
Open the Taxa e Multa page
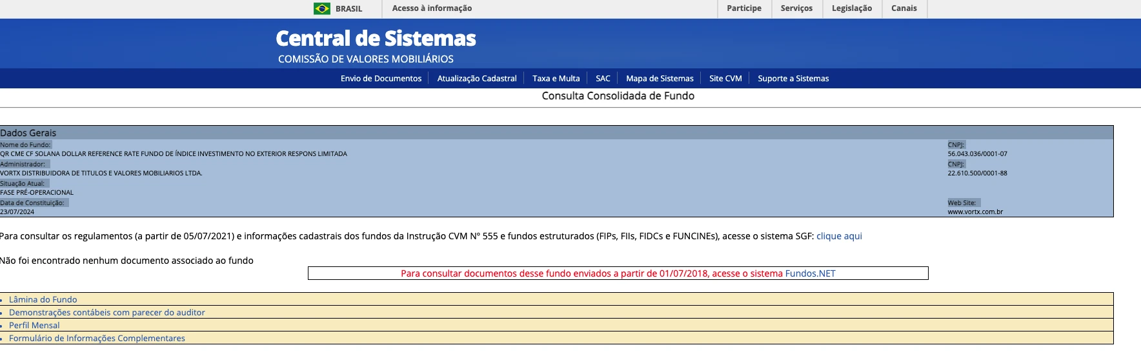(556, 79)
